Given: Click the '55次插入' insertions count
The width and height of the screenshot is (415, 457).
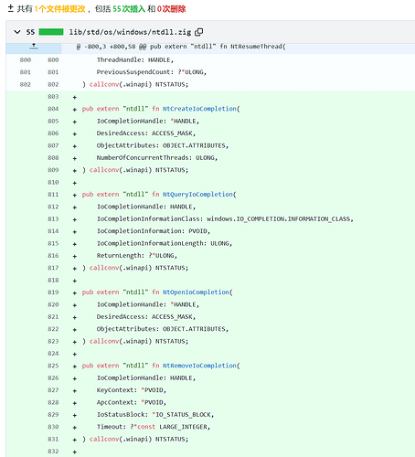Looking at the screenshot, I should (x=129, y=9).
